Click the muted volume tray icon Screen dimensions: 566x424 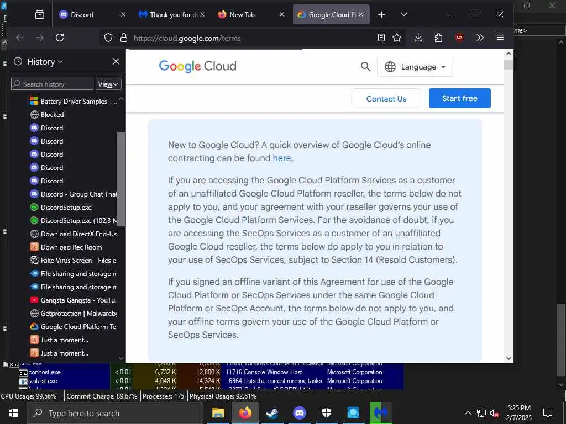pos(494,413)
